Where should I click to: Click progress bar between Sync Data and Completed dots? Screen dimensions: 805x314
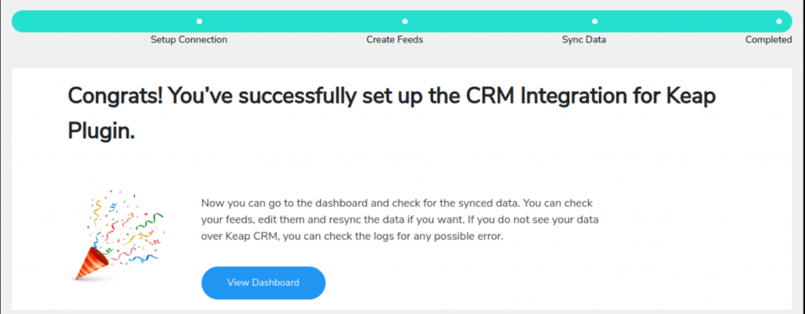click(x=686, y=21)
